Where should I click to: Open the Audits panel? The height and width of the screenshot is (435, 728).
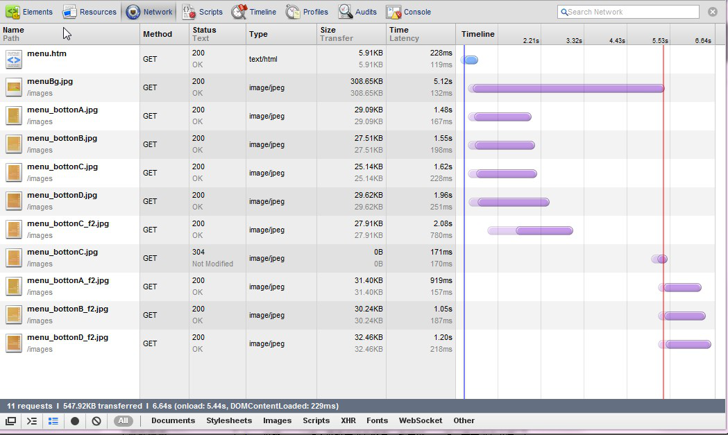(x=358, y=12)
